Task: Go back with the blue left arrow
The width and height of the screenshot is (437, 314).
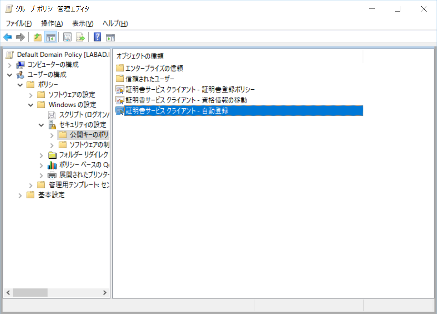Action: tap(7, 37)
